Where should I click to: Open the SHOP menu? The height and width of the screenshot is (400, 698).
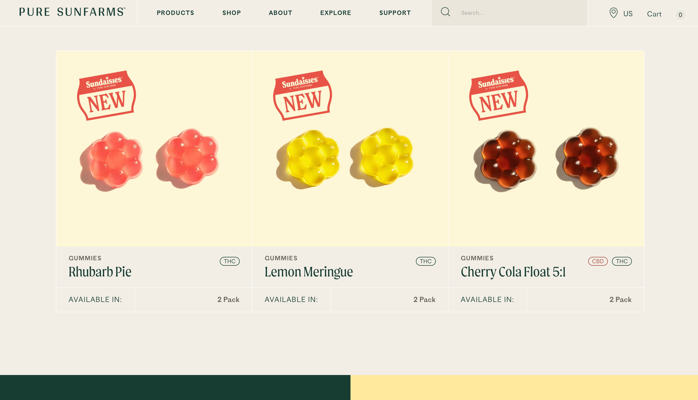pyautogui.click(x=231, y=13)
